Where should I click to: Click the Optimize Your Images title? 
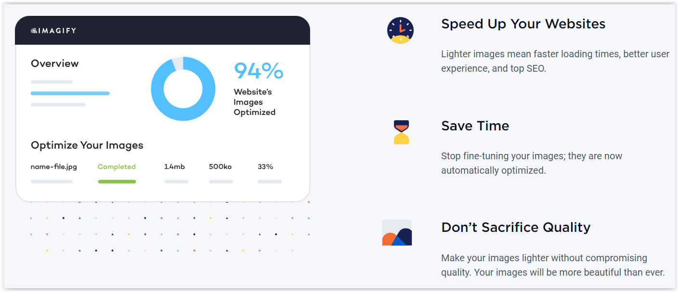click(87, 145)
